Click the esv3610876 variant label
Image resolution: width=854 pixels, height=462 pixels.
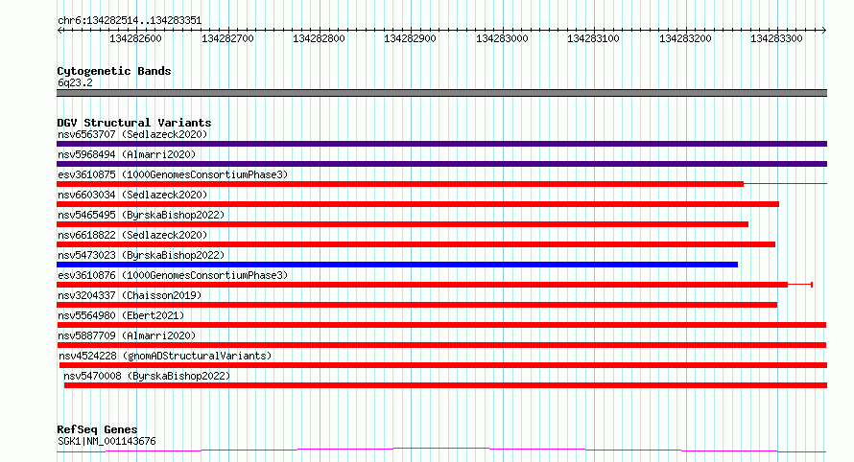[173, 275]
